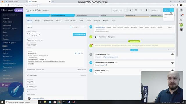186x104 pixels.
Task: Set deal stage to В работе
Action: 112,15
